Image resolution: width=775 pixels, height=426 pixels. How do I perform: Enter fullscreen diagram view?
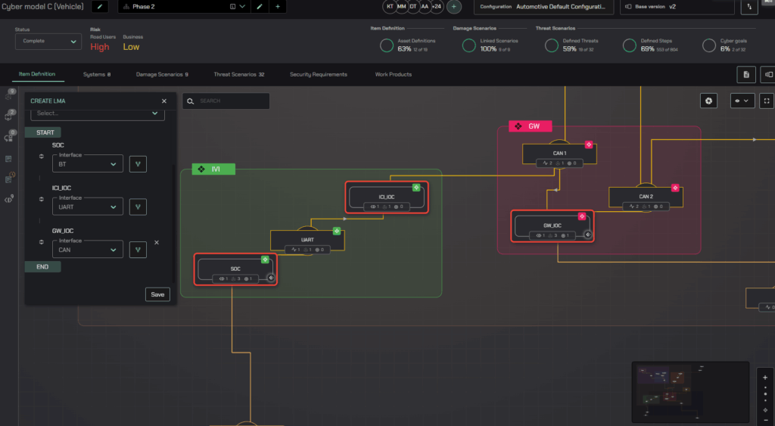tap(767, 101)
